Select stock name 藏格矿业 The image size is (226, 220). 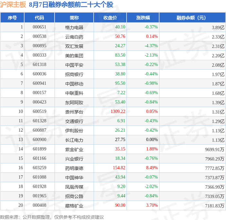[x=74, y=206]
